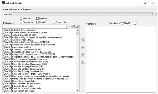Maximize the Vulnerabilidades window

[x=145, y=3]
